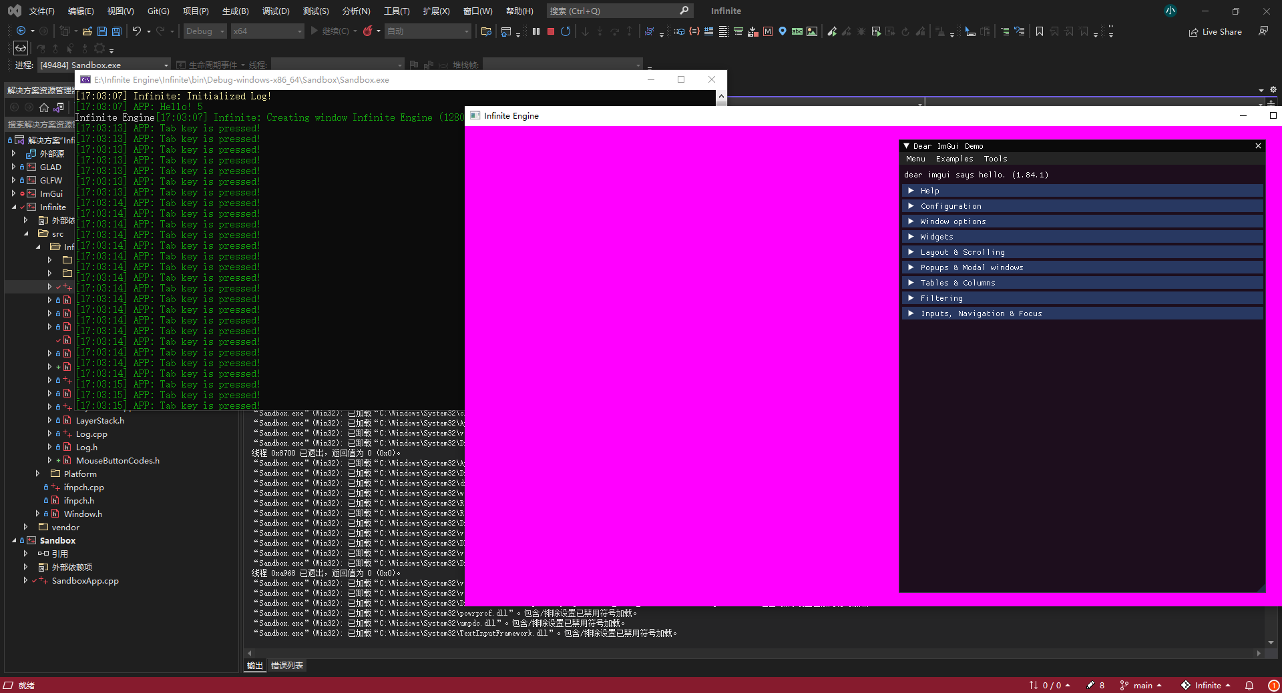This screenshot has width=1282, height=693.
Task: Toggle the bookmark icon in toolbar
Action: pyautogui.click(x=1040, y=31)
